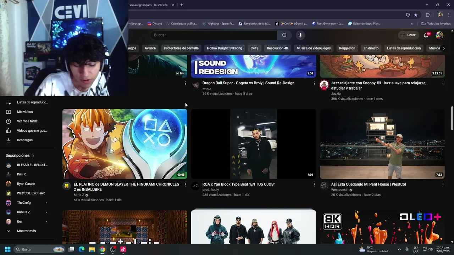Open options menu for ROA x Yan Block video

[314, 185]
